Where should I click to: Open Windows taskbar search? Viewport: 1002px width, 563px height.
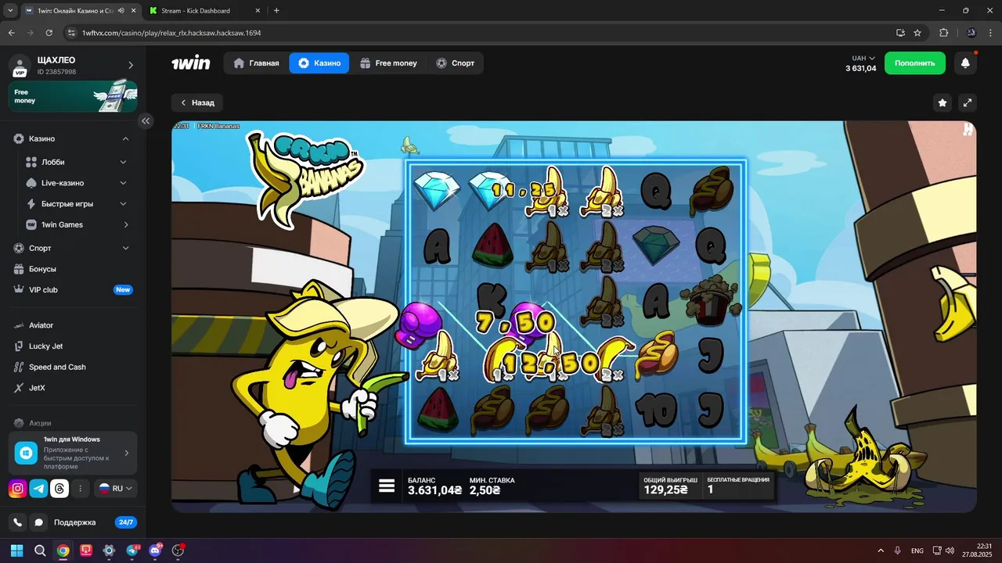click(x=40, y=550)
